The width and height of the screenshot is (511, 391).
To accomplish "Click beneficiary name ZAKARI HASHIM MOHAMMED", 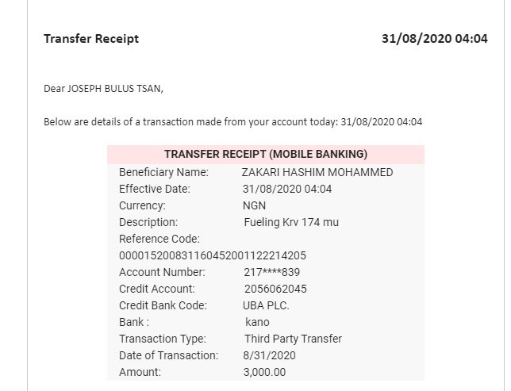I will click(x=317, y=172).
